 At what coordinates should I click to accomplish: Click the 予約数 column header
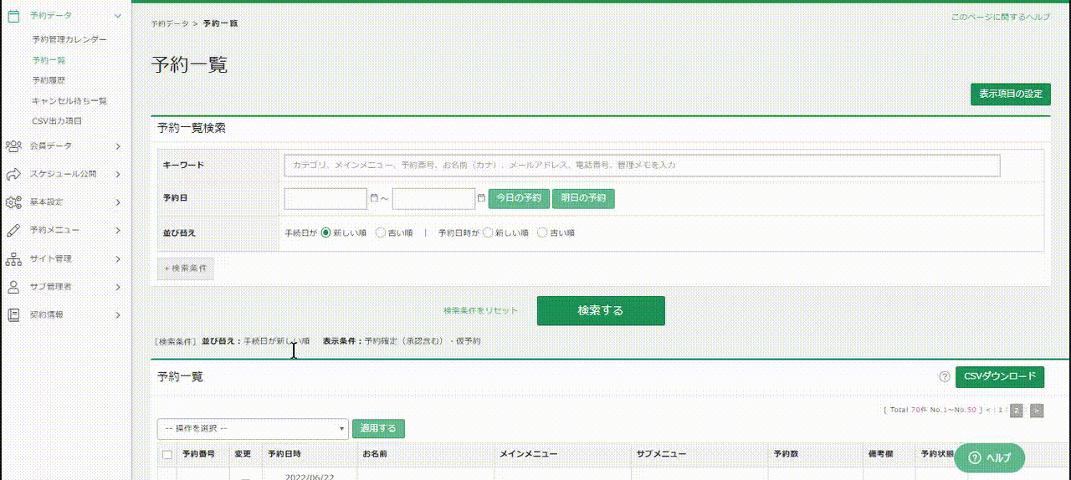(786, 454)
